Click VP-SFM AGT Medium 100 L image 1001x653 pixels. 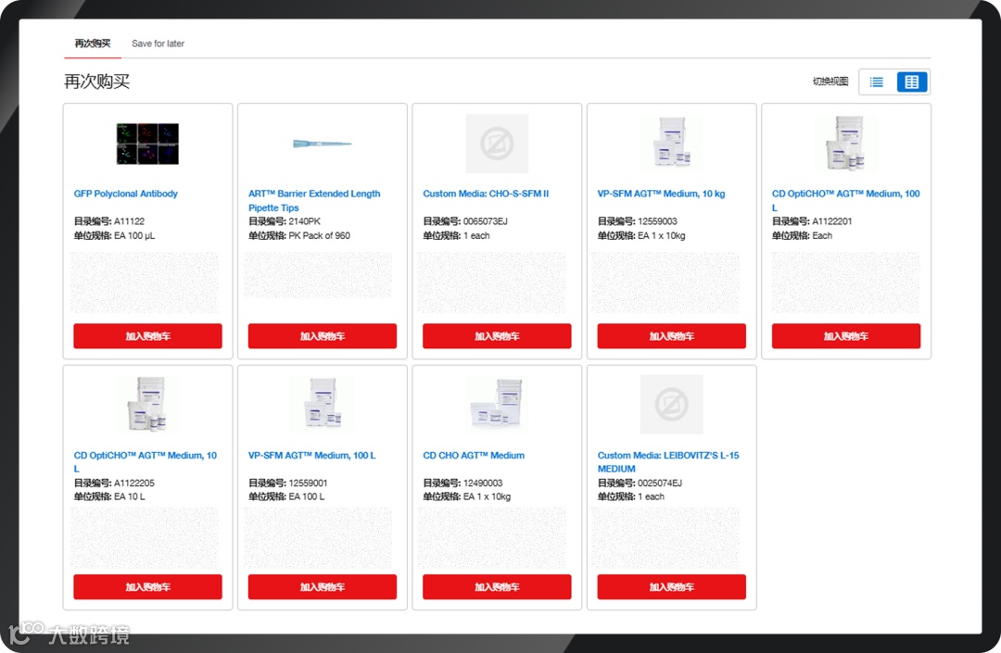coord(323,403)
